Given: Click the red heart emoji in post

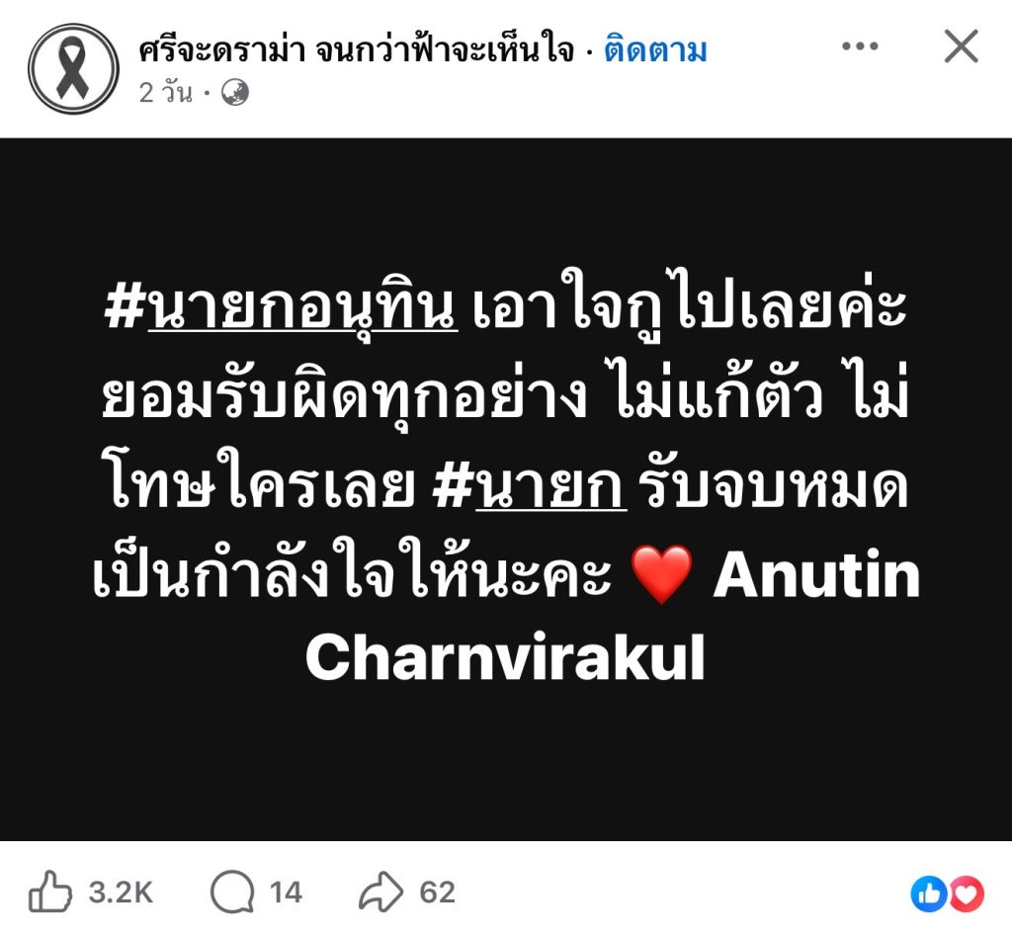Looking at the screenshot, I should pos(661,574).
